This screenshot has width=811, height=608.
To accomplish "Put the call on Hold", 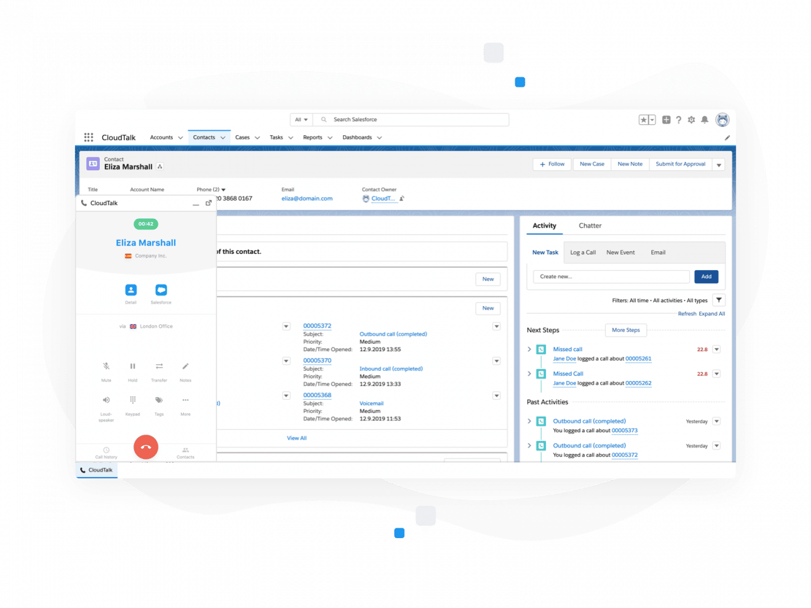I will [x=133, y=366].
